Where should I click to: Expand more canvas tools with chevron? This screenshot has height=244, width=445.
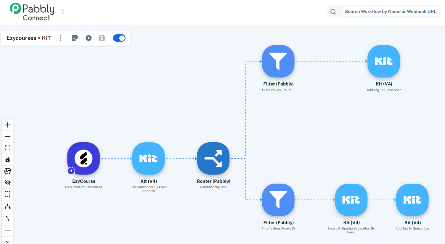(x=8, y=241)
